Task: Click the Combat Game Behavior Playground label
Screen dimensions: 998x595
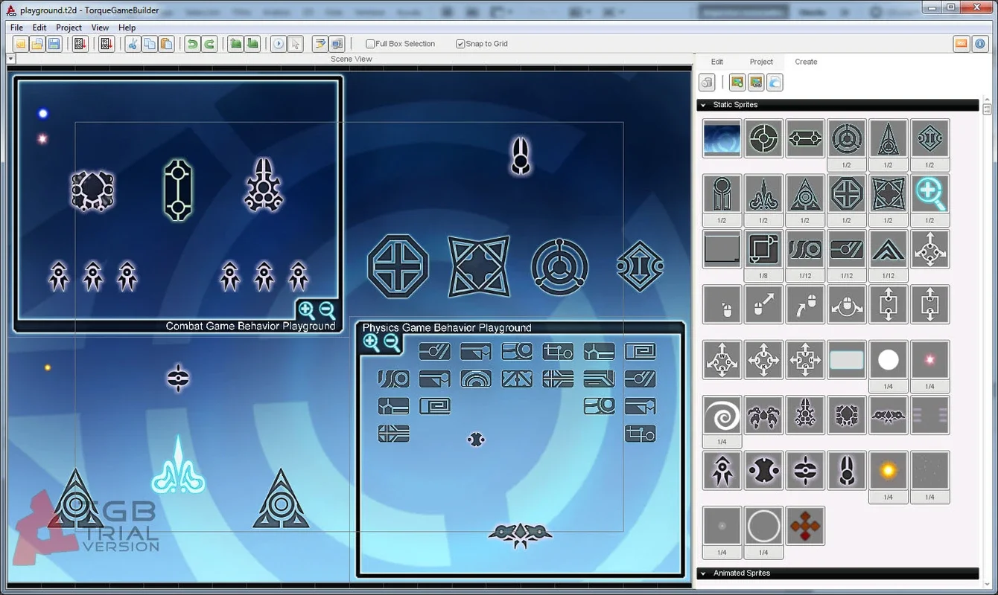Action: pyautogui.click(x=250, y=326)
